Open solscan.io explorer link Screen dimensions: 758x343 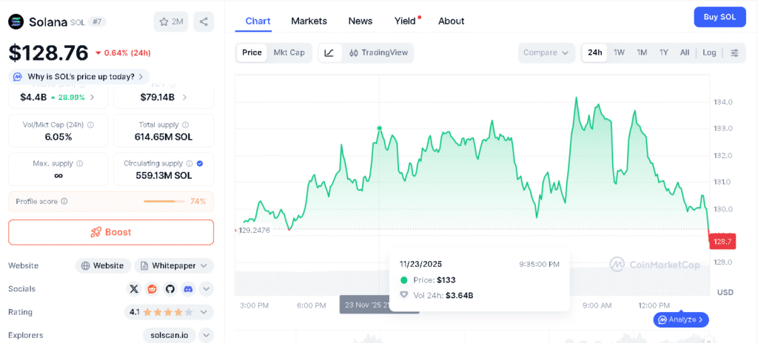point(170,336)
